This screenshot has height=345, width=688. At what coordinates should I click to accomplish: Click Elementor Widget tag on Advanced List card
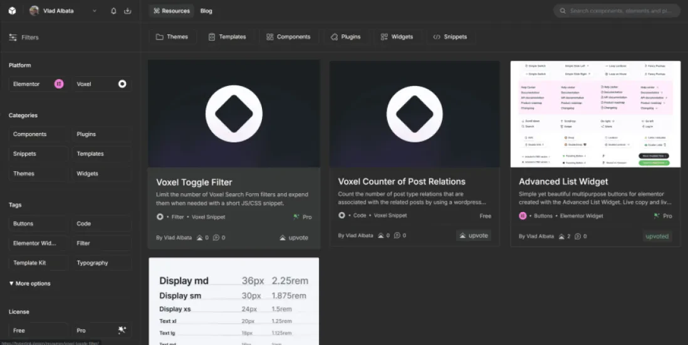[582, 216]
